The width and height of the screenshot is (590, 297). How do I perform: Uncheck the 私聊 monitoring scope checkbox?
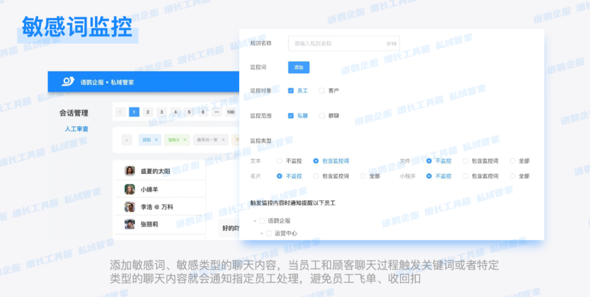point(291,116)
